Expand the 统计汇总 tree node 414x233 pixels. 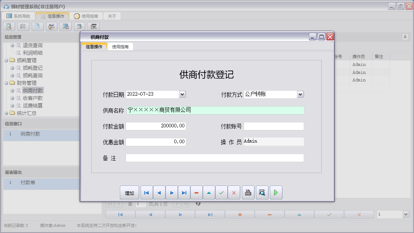[x=6, y=113]
